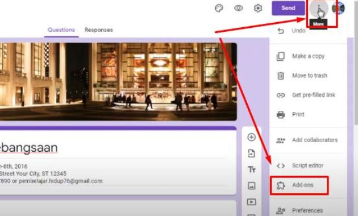358x216 pixels.
Task: Click the trash can icon in menu
Action: click(281, 76)
